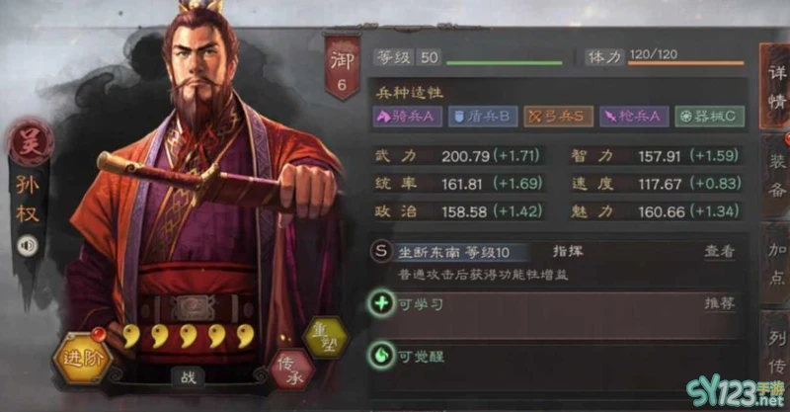The image size is (790, 412).
Task: Select the 器械C troop type
Action: 709,117
